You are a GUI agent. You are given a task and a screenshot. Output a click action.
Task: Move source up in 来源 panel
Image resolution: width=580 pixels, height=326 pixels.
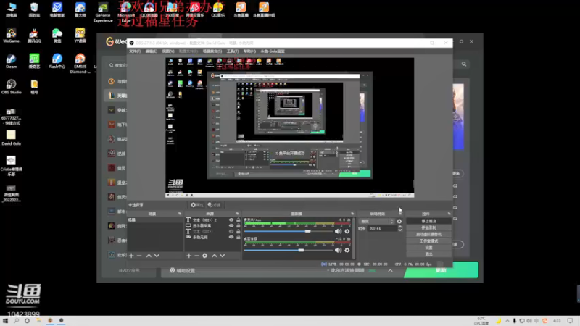click(x=214, y=256)
